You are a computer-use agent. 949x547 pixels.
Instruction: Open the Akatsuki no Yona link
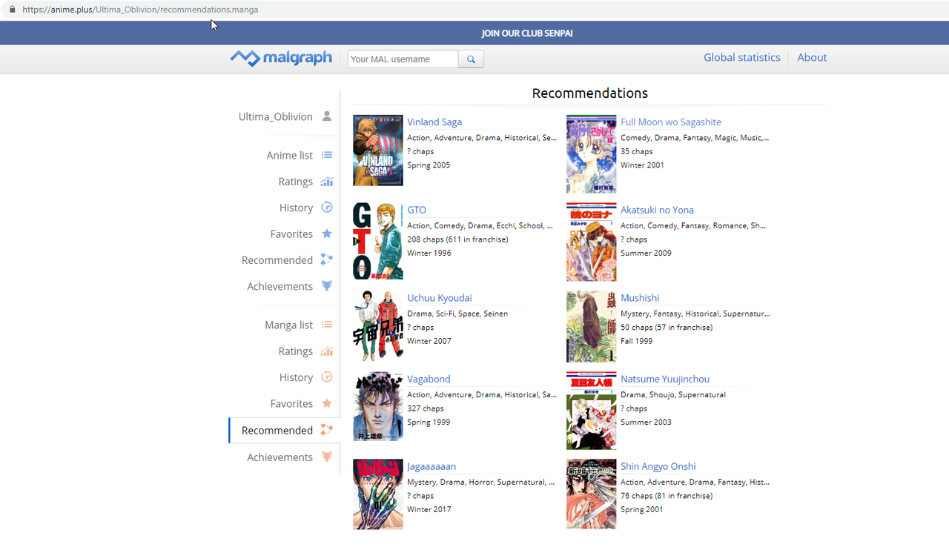click(x=658, y=210)
